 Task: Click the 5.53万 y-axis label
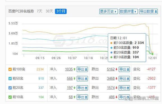point(13,23)
